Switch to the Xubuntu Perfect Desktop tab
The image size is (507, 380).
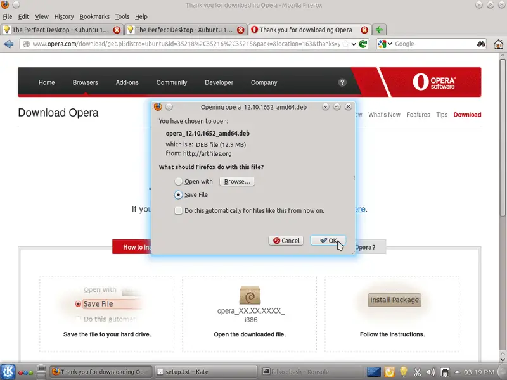pos(185,30)
